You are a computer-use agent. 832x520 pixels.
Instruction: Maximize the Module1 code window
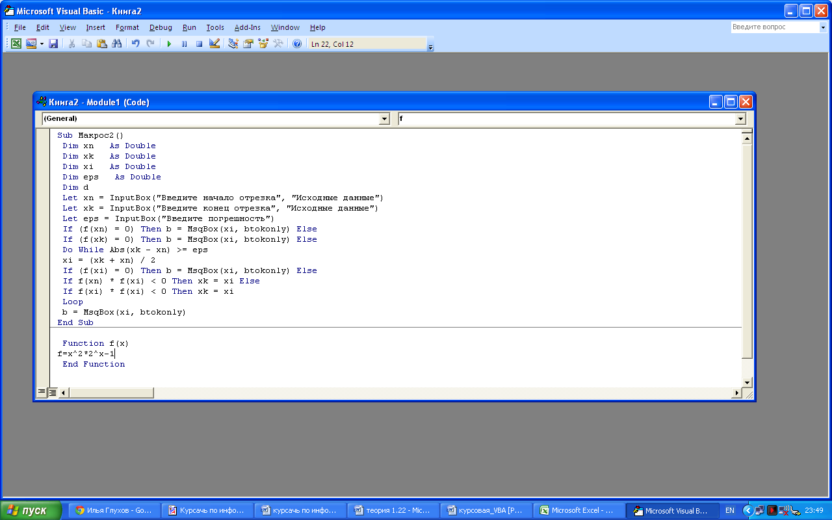[731, 101]
